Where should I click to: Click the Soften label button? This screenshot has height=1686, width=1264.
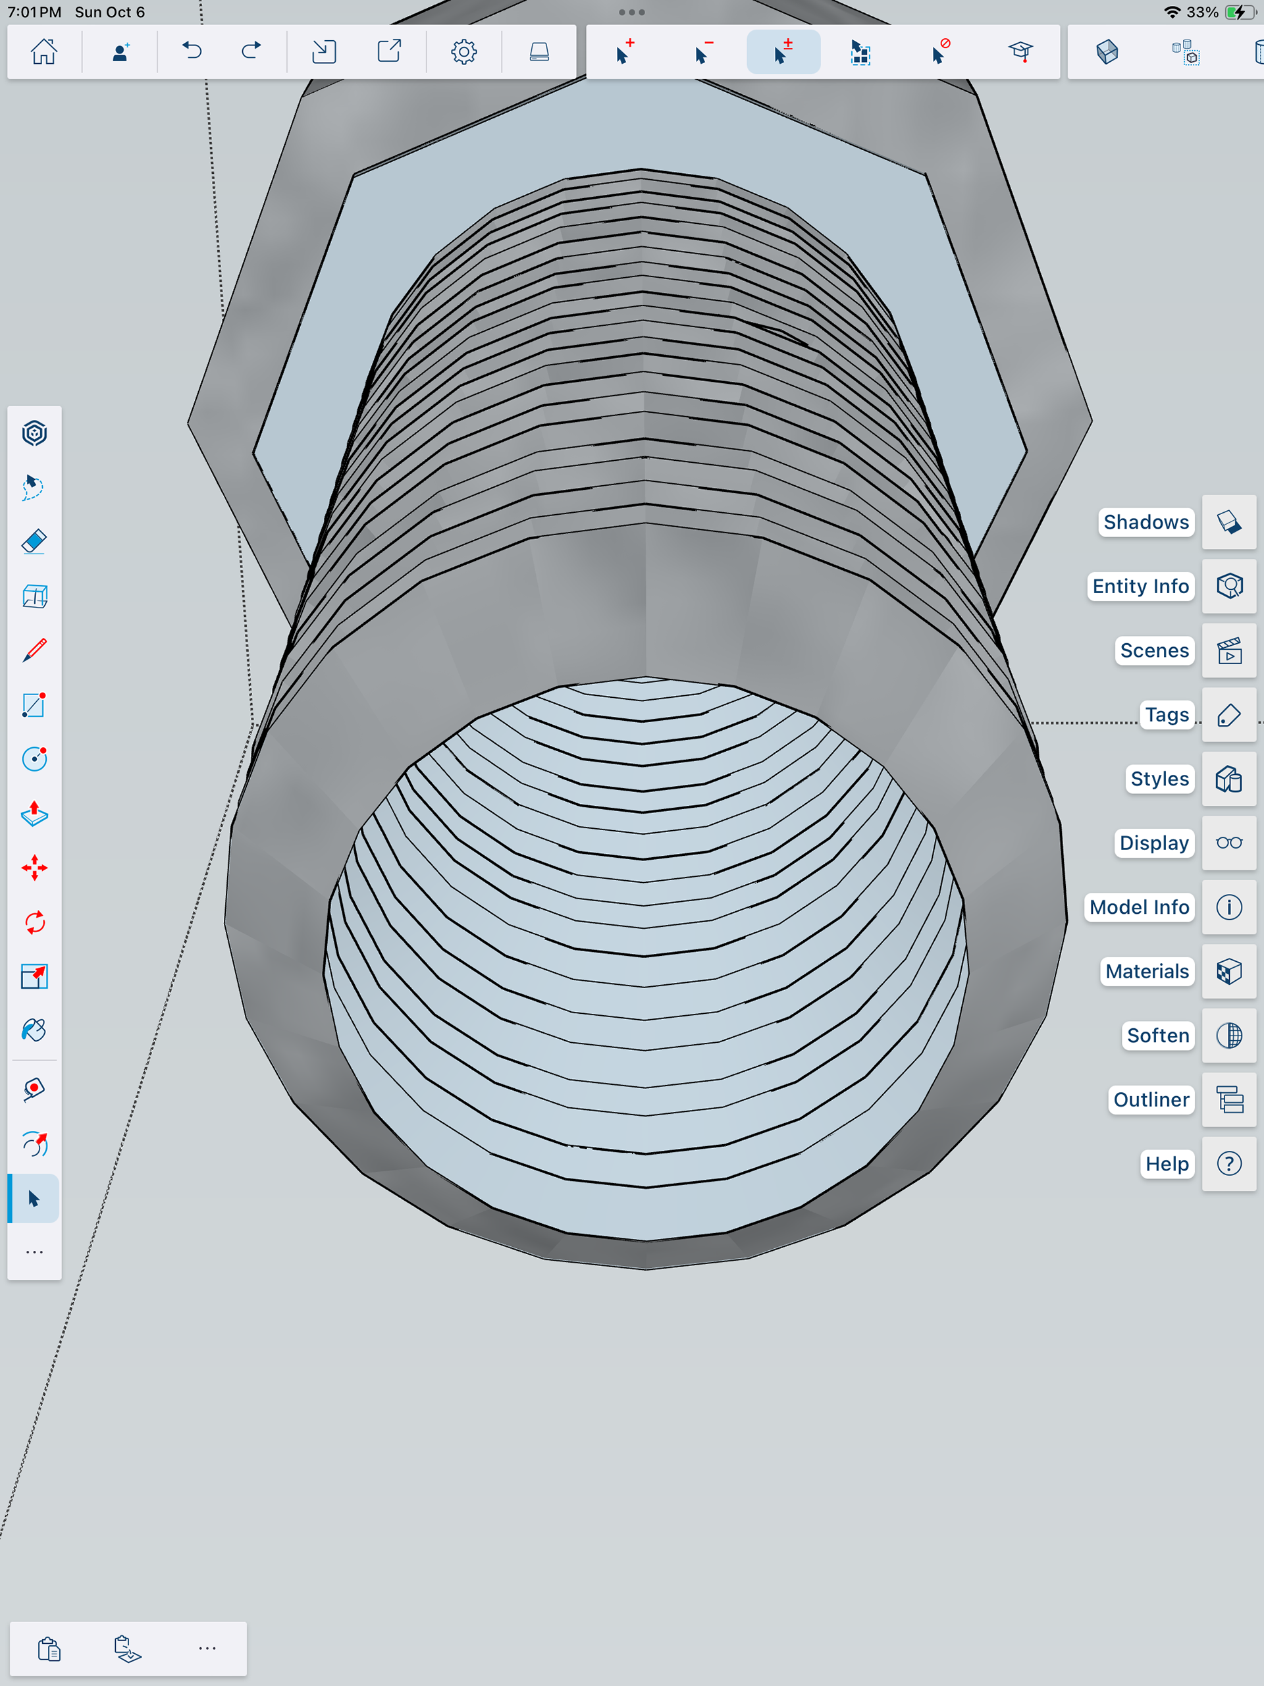pos(1157,1036)
